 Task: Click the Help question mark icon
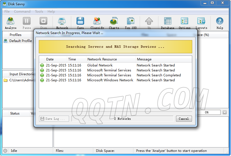pyautogui.click(x=220, y=23)
